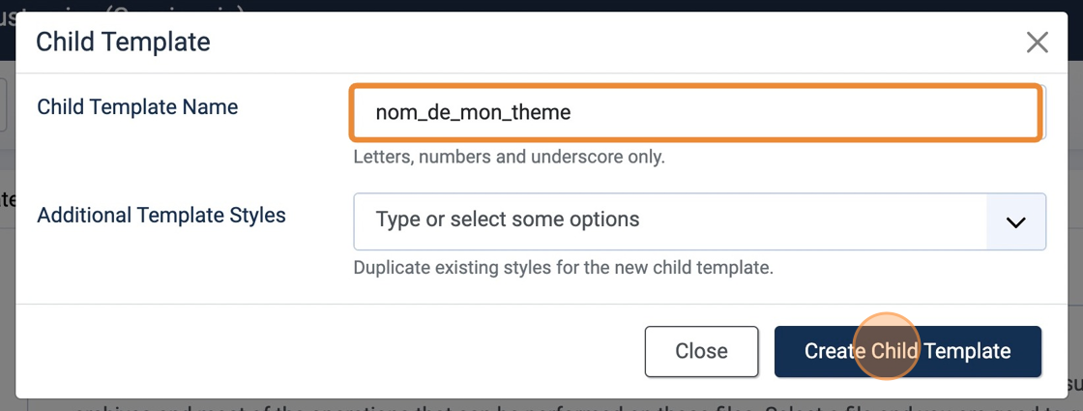Click the 'Duplicate existing styles' help text

pyautogui.click(x=563, y=268)
